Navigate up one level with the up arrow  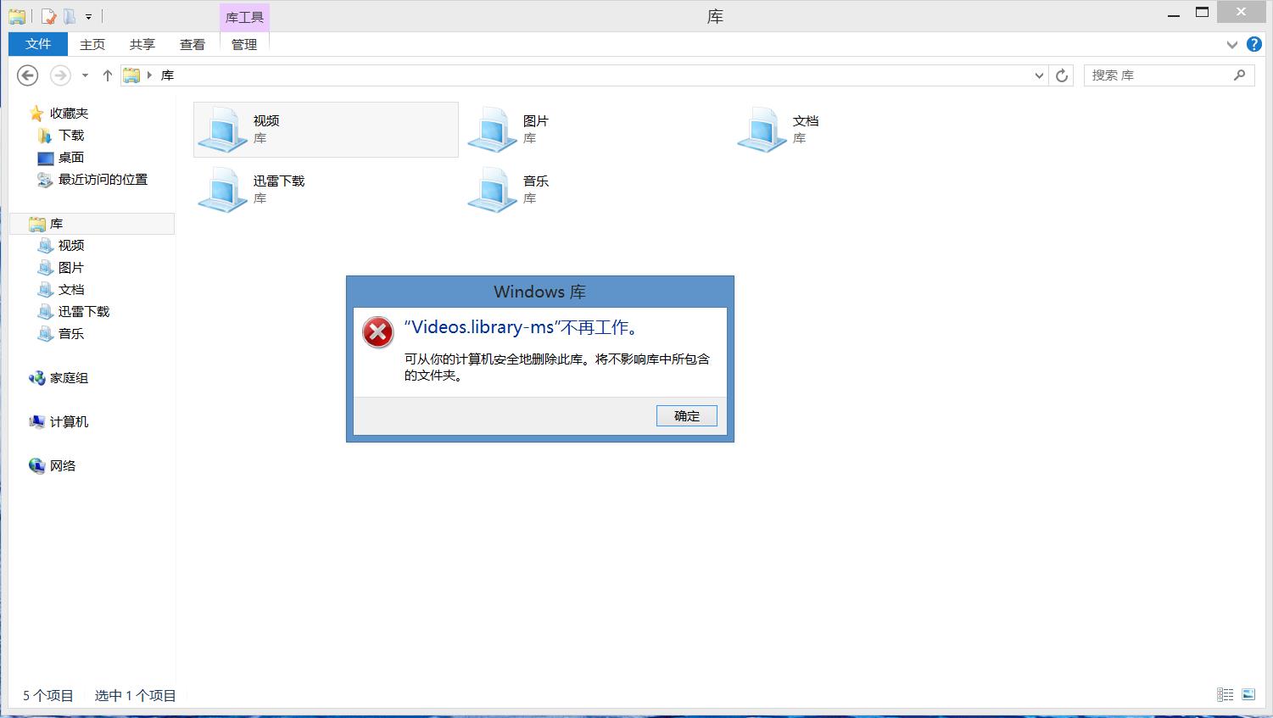click(106, 75)
